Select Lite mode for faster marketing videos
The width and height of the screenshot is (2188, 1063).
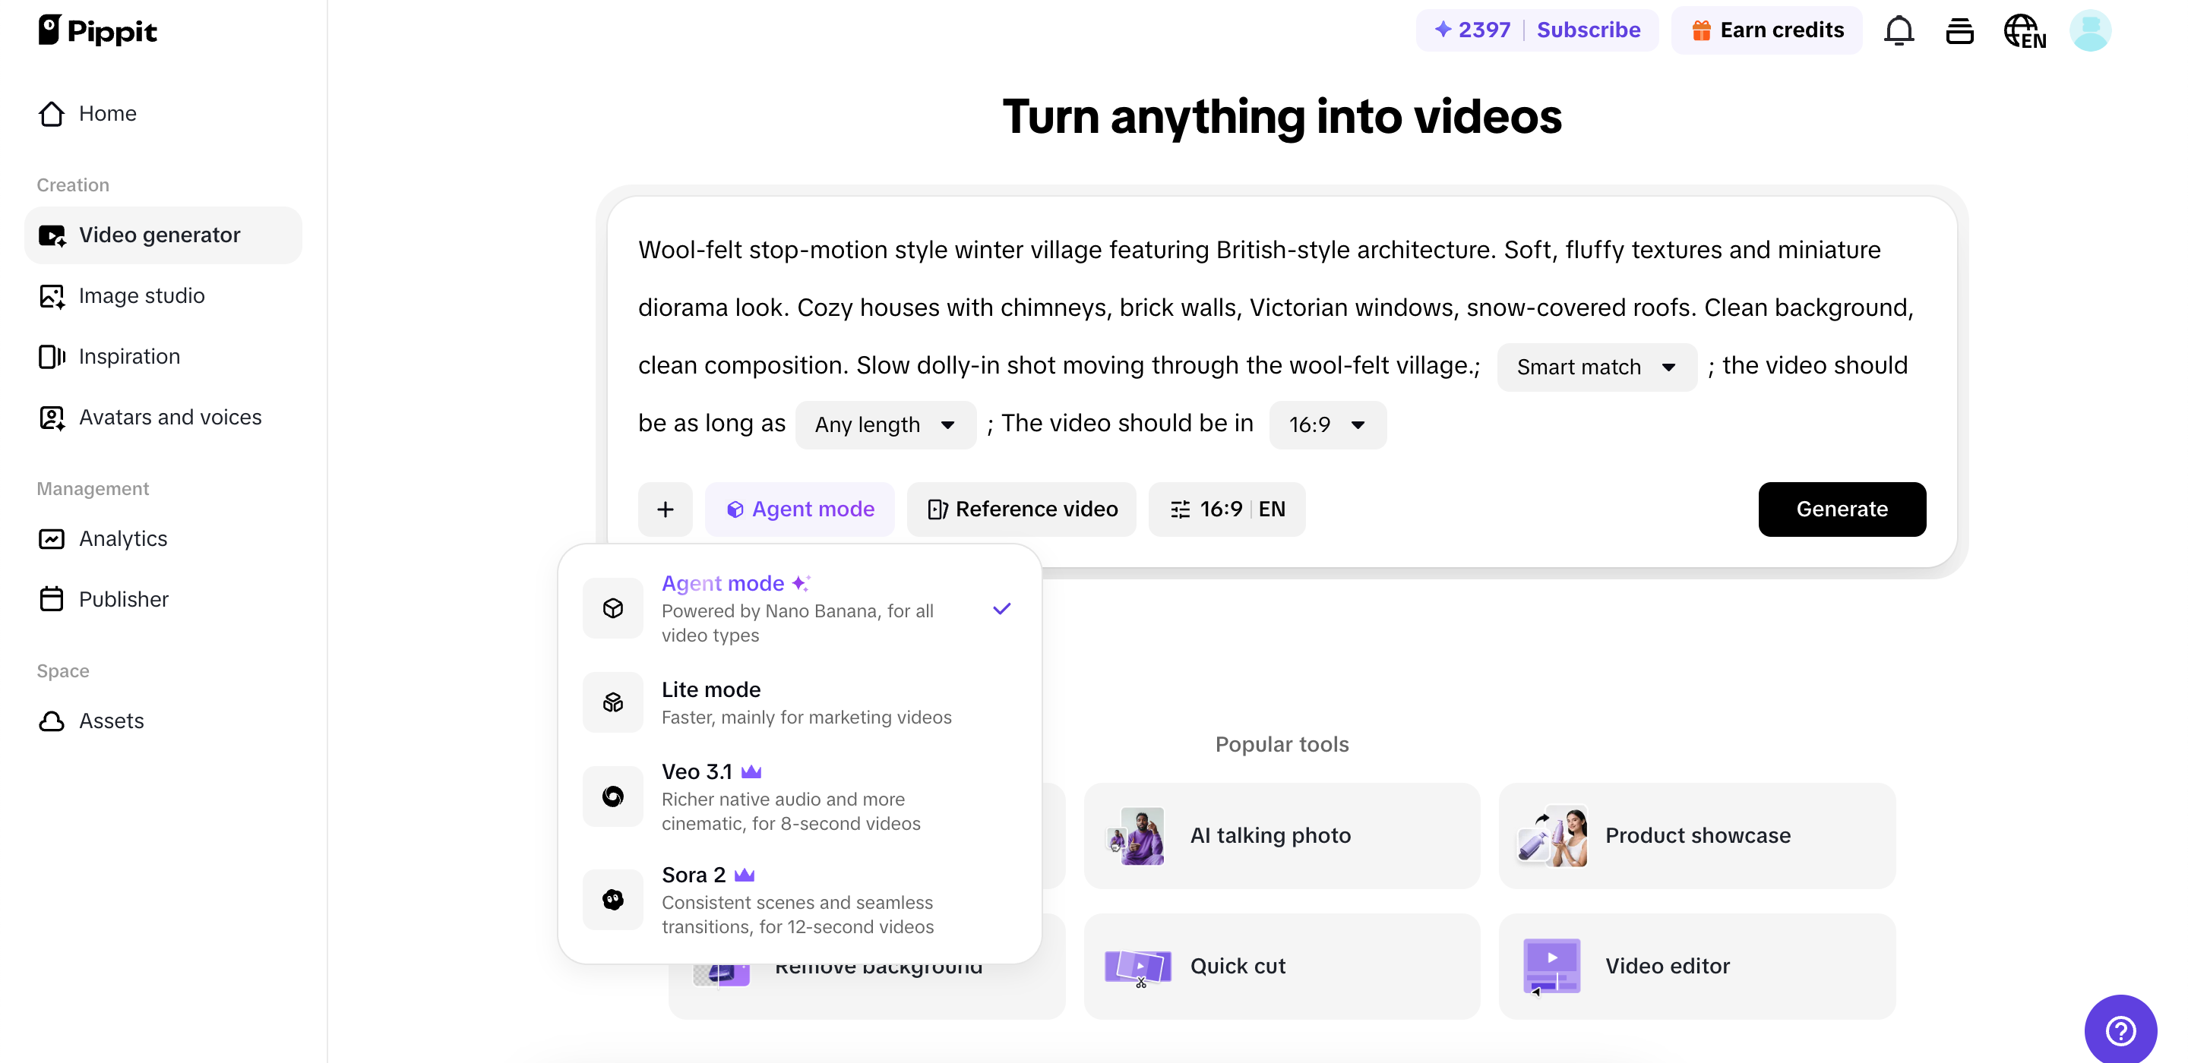(798, 702)
